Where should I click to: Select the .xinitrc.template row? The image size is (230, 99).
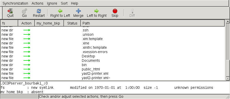pos(112,48)
